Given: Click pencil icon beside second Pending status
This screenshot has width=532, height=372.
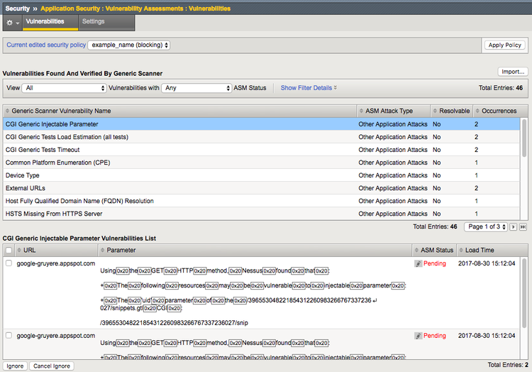Looking at the screenshot, I should [419, 336].
